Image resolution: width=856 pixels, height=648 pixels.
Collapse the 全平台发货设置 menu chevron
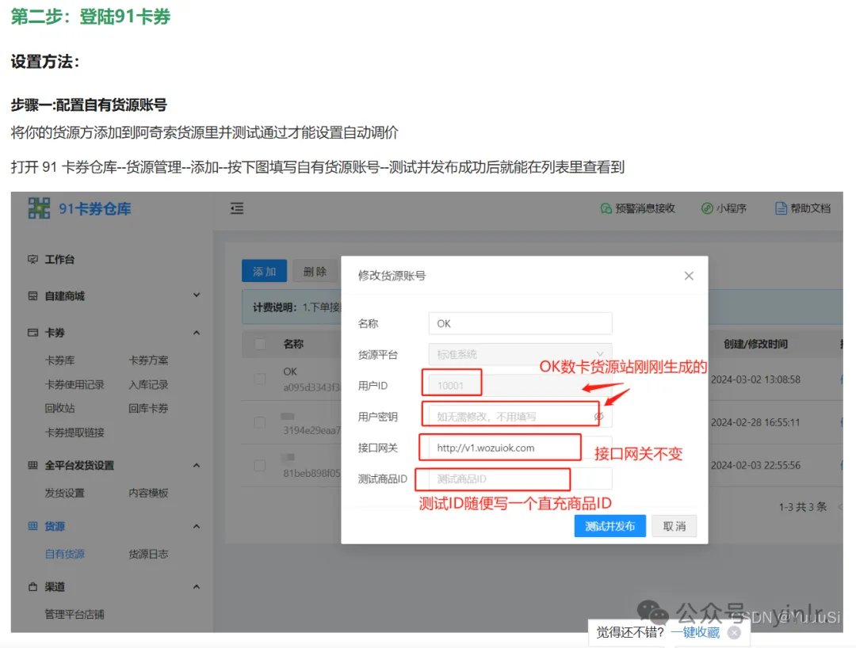pos(197,465)
